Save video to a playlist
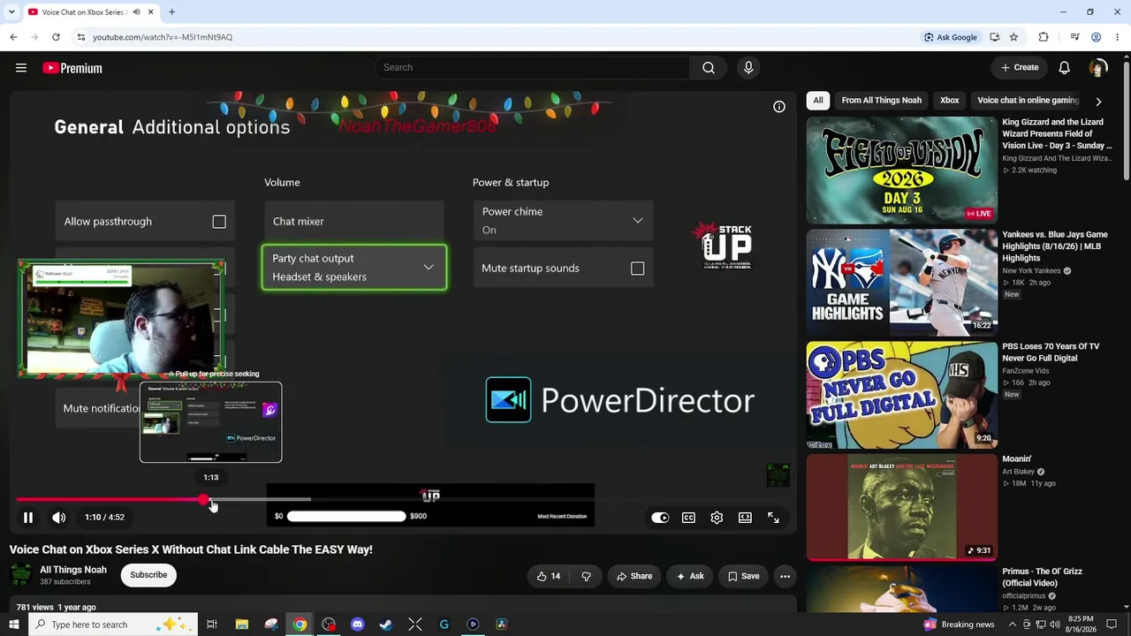The width and height of the screenshot is (1131, 636). pos(743,576)
